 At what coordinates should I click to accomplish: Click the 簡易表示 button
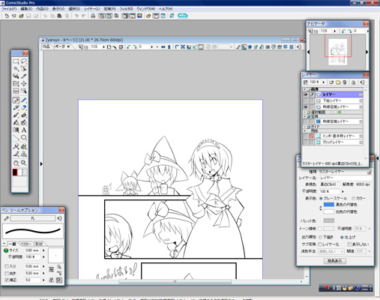(x=335, y=261)
